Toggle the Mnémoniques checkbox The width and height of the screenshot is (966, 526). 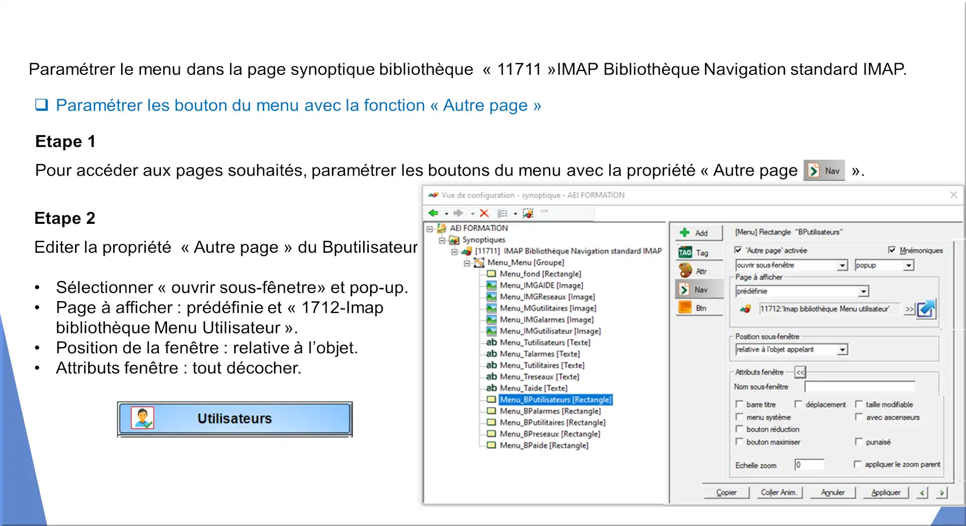[892, 250]
